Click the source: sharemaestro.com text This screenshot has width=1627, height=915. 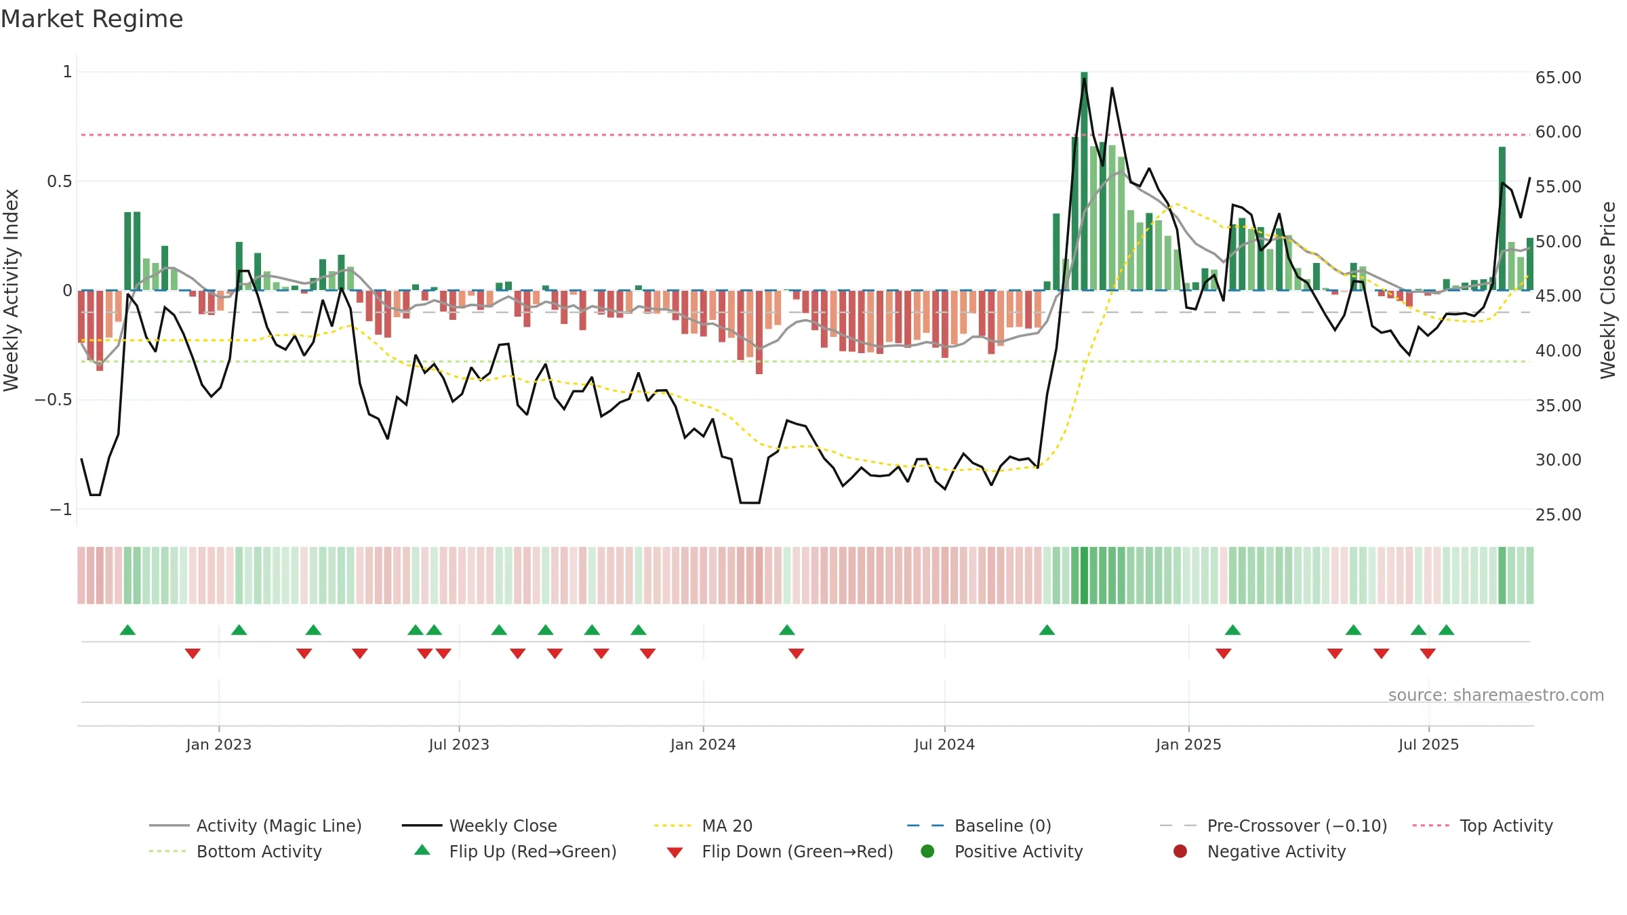[x=1496, y=695]
